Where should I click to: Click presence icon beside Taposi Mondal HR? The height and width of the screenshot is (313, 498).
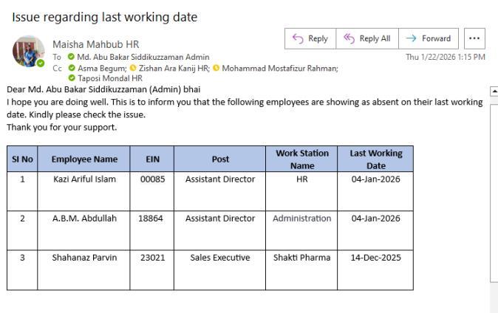pos(72,77)
